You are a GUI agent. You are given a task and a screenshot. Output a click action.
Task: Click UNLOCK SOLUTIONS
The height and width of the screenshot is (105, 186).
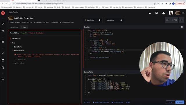coord(101,102)
